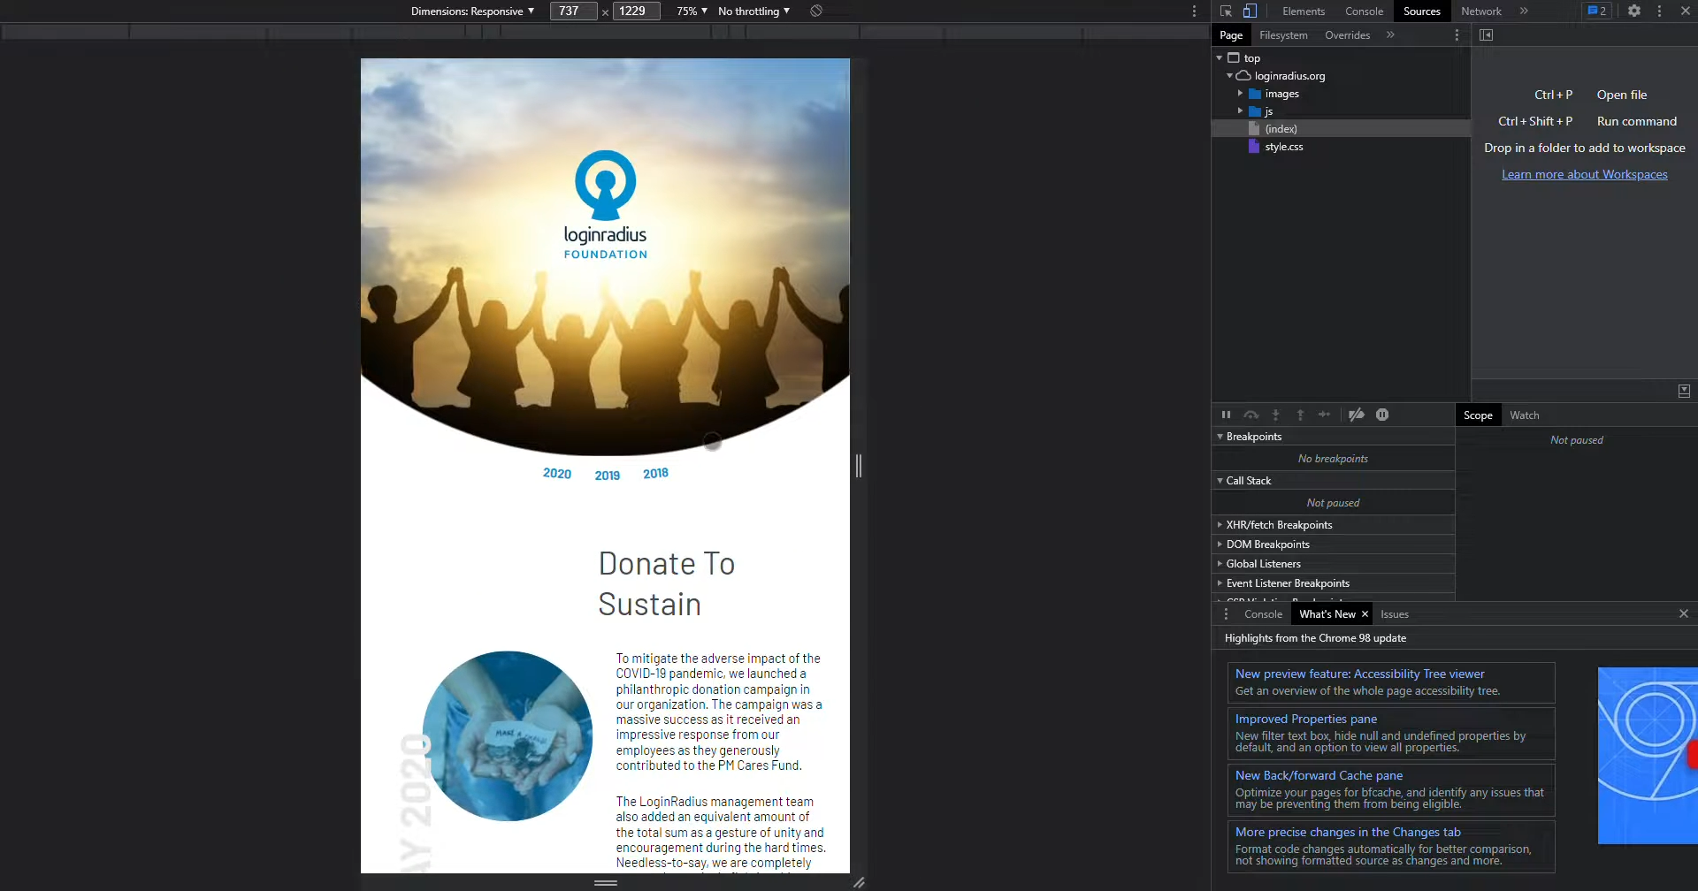This screenshot has height=891, width=1698.
Task: Toggle pause on exceptions icon
Action: tap(1382, 415)
